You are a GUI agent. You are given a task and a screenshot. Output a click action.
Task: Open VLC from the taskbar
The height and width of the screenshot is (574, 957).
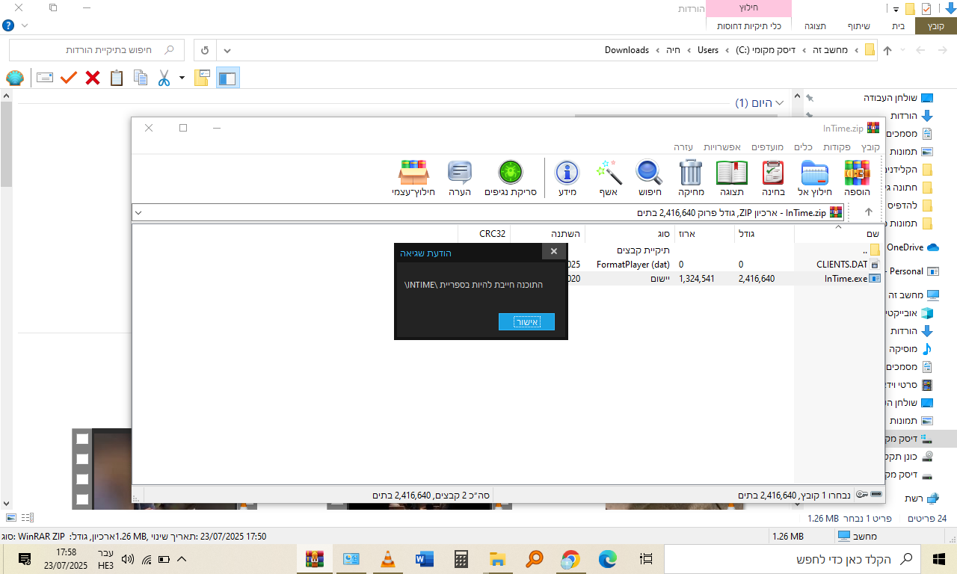pos(387,559)
